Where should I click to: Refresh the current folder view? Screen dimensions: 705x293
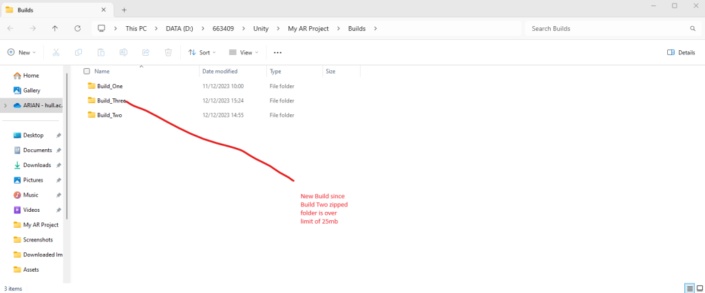[78, 28]
